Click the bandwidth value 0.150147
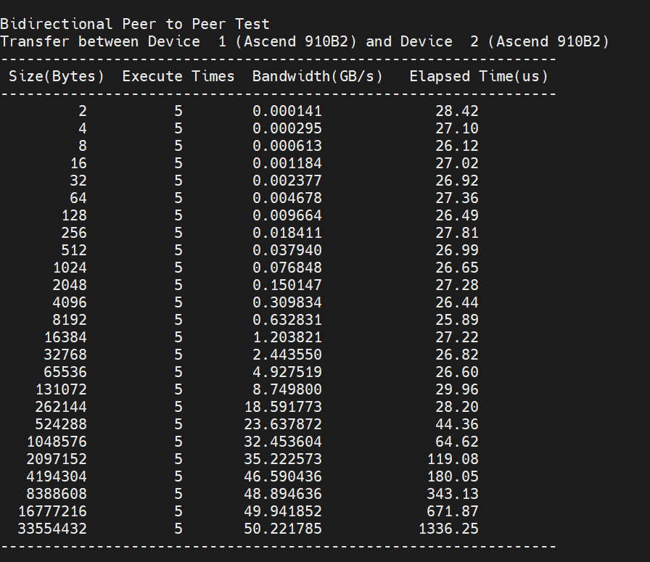Image resolution: width=650 pixels, height=562 pixels. (287, 285)
